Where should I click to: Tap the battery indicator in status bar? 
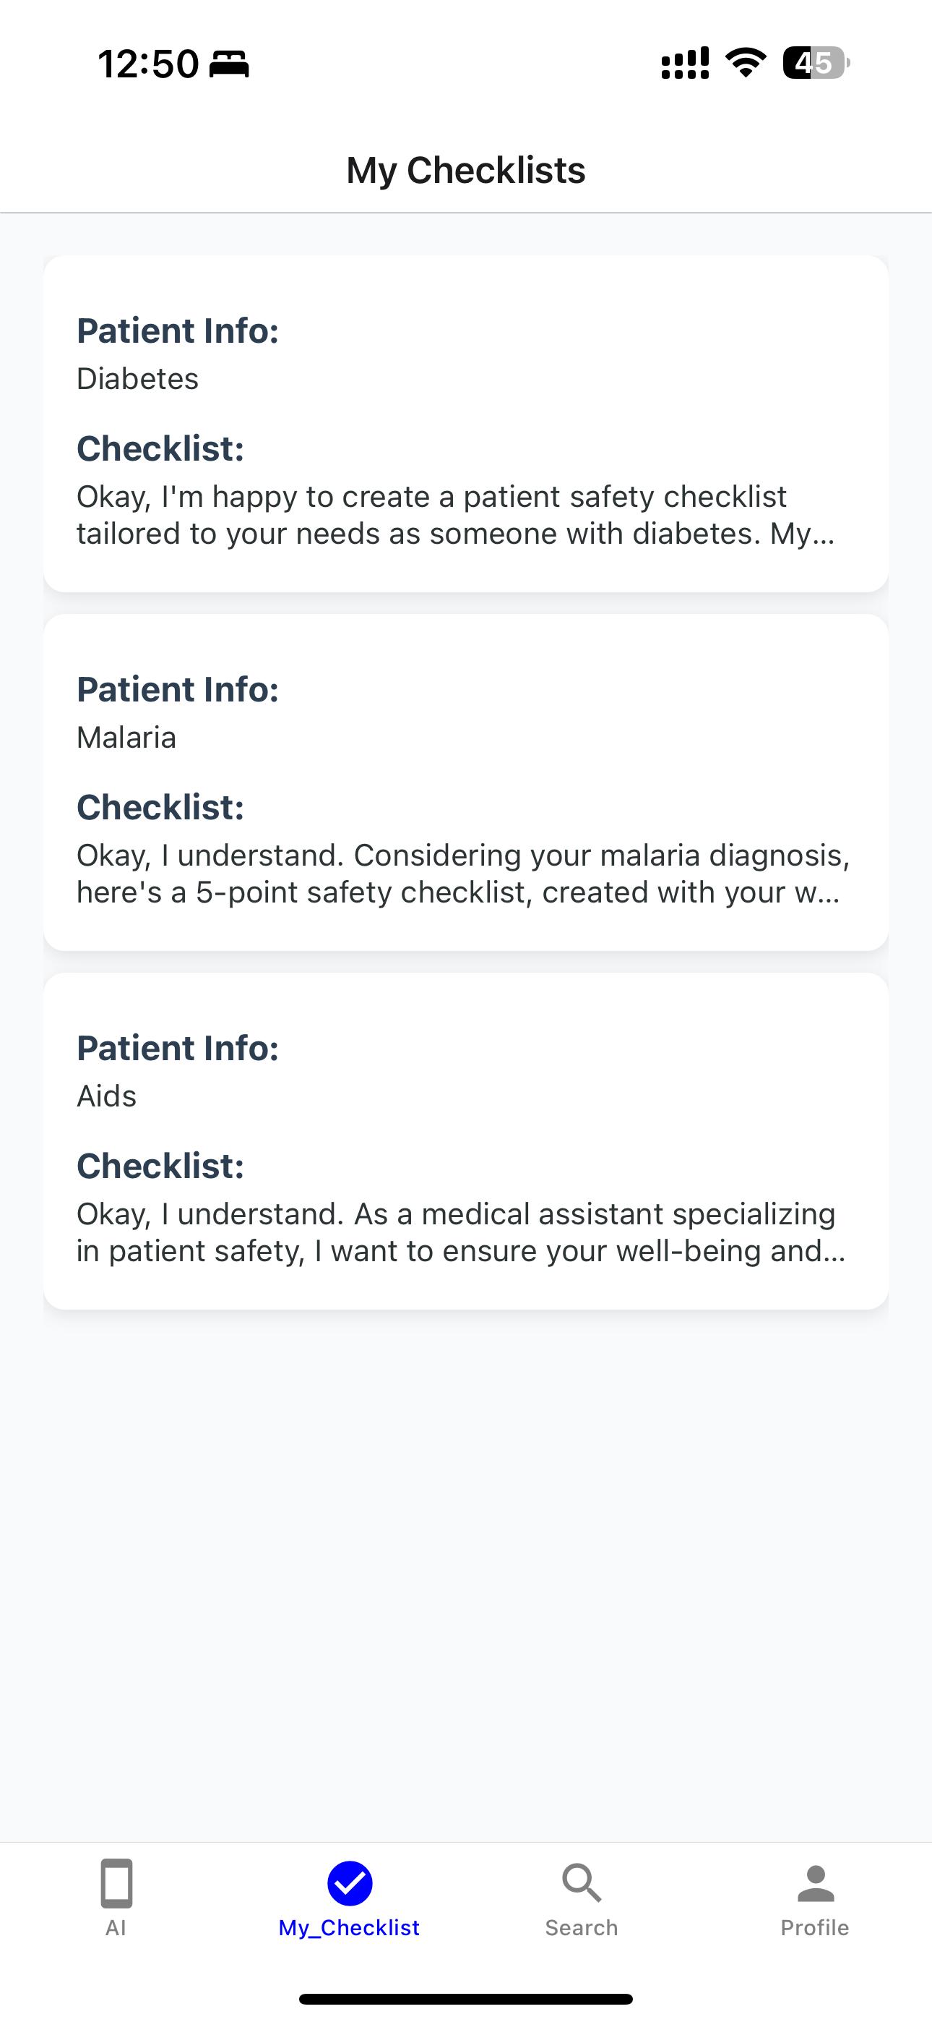coord(815,63)
